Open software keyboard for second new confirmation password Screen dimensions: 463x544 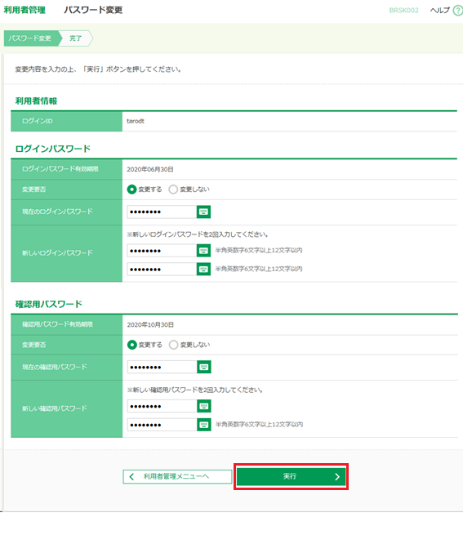[x=204, y=424]
